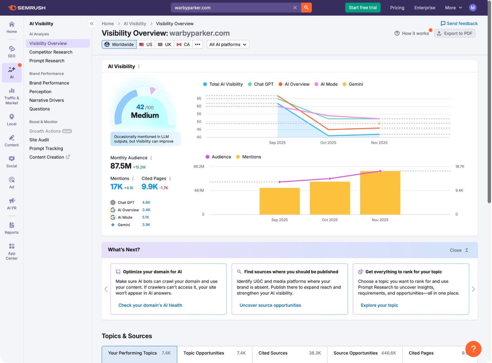Click the Start free trial button

click(x=363, y=7)
